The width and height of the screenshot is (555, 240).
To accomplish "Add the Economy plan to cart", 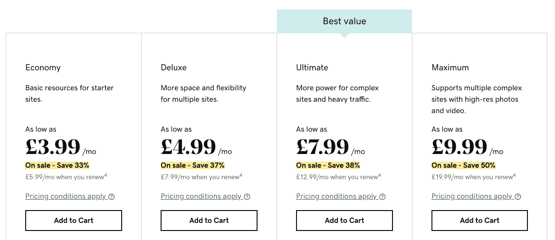I will click(x=74, y=221).
